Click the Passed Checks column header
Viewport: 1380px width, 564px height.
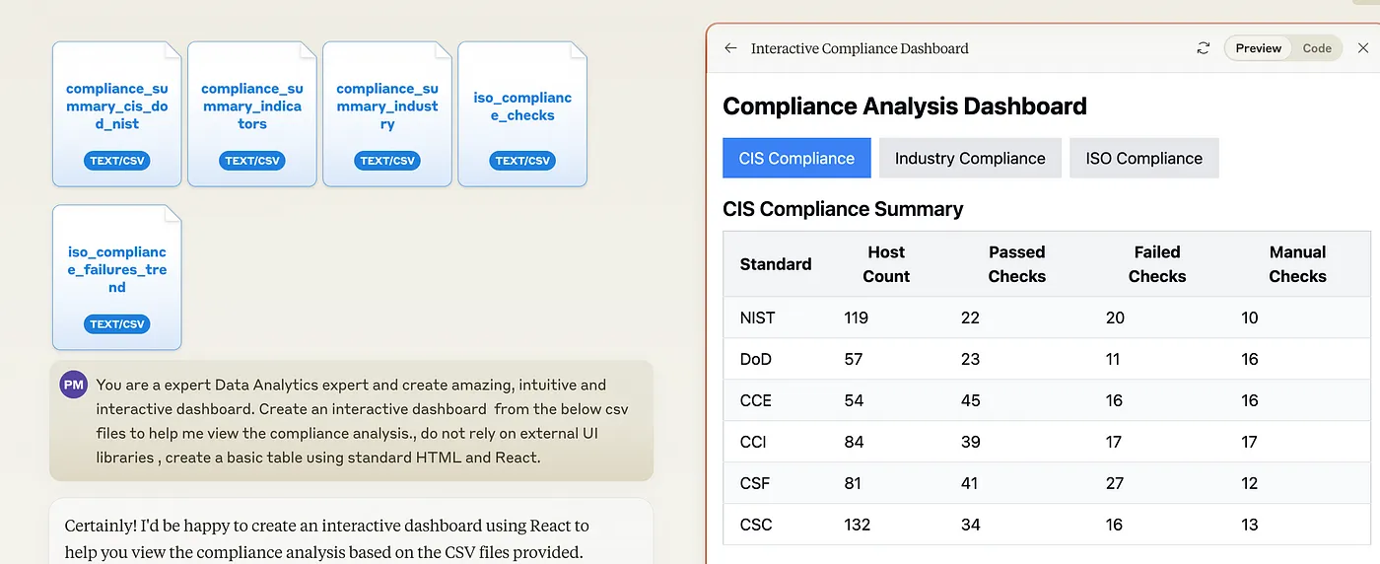click(x=1016, y=264)
